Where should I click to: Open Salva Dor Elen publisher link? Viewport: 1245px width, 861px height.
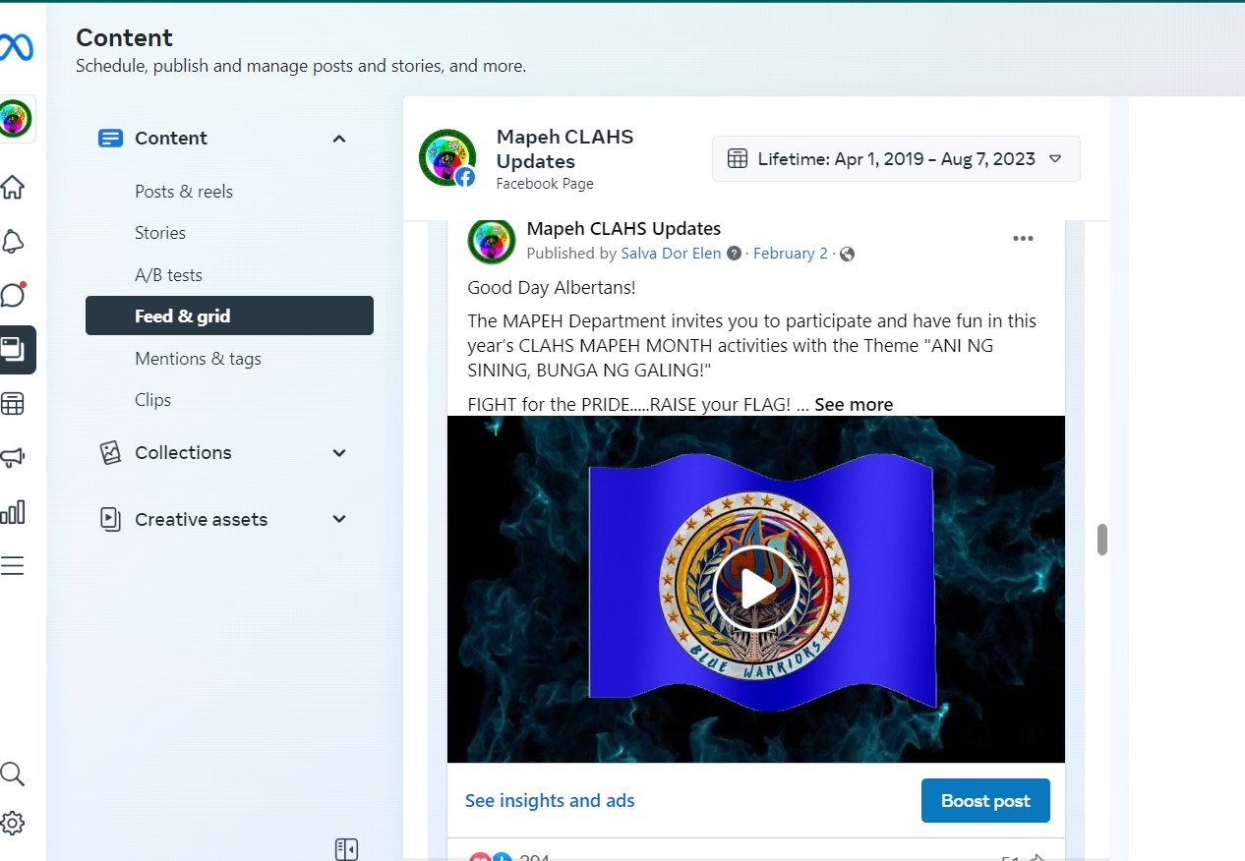coord(672,254)
